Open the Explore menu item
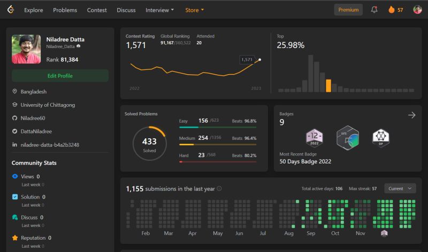Image resolution: width=428 pixels, height=252 pixels. [34, 10]
